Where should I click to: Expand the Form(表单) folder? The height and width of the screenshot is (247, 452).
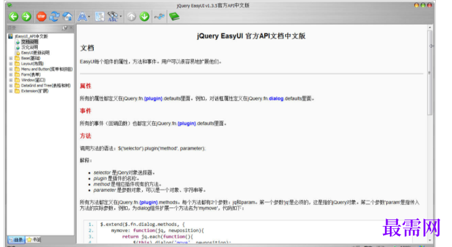tap(11, 74)
